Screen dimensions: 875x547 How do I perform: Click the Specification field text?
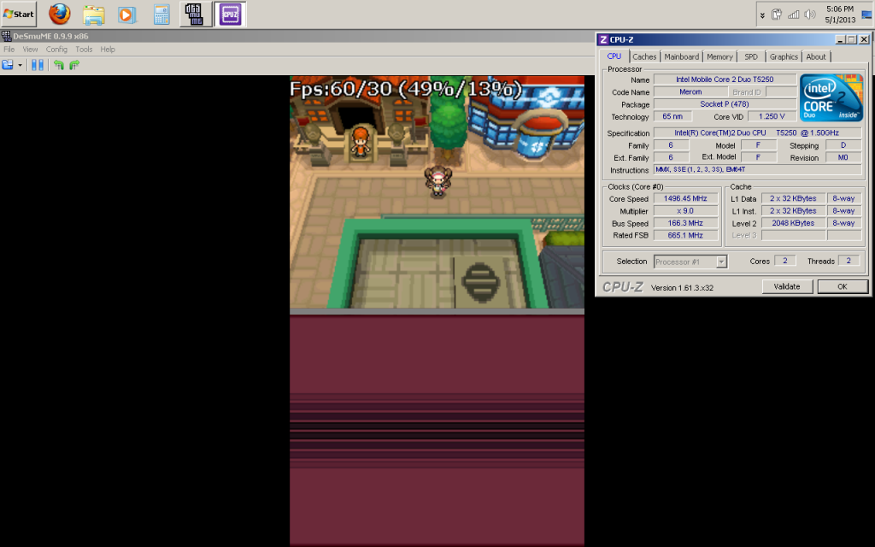(x=757, y=132)
